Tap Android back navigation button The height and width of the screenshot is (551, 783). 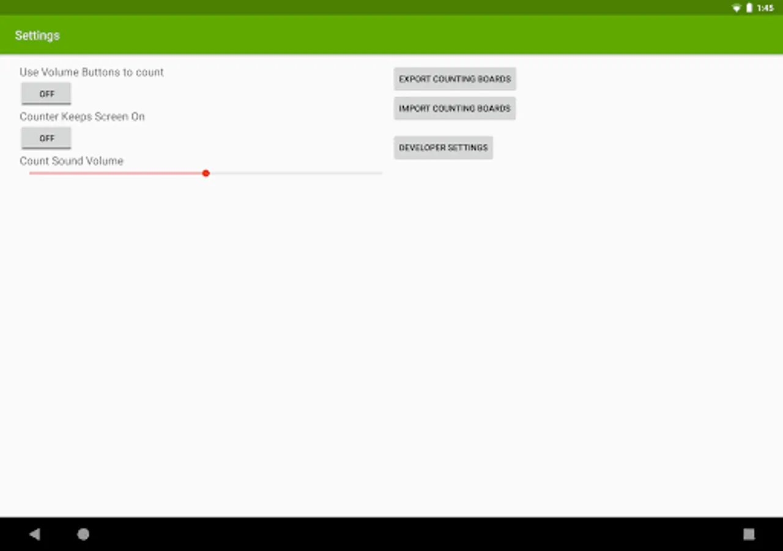click(35, 534)
